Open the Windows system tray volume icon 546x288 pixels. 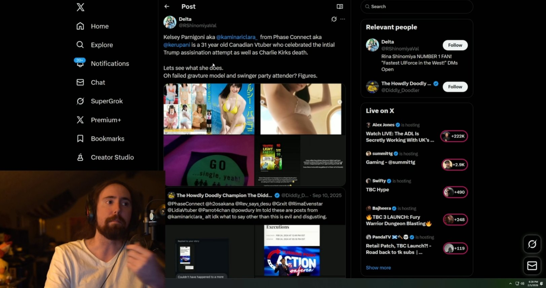point(522,284)
